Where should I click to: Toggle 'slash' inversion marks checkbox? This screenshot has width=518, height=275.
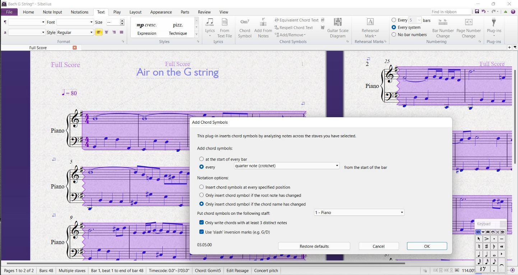pyautogui.click(x=202, y=232)
